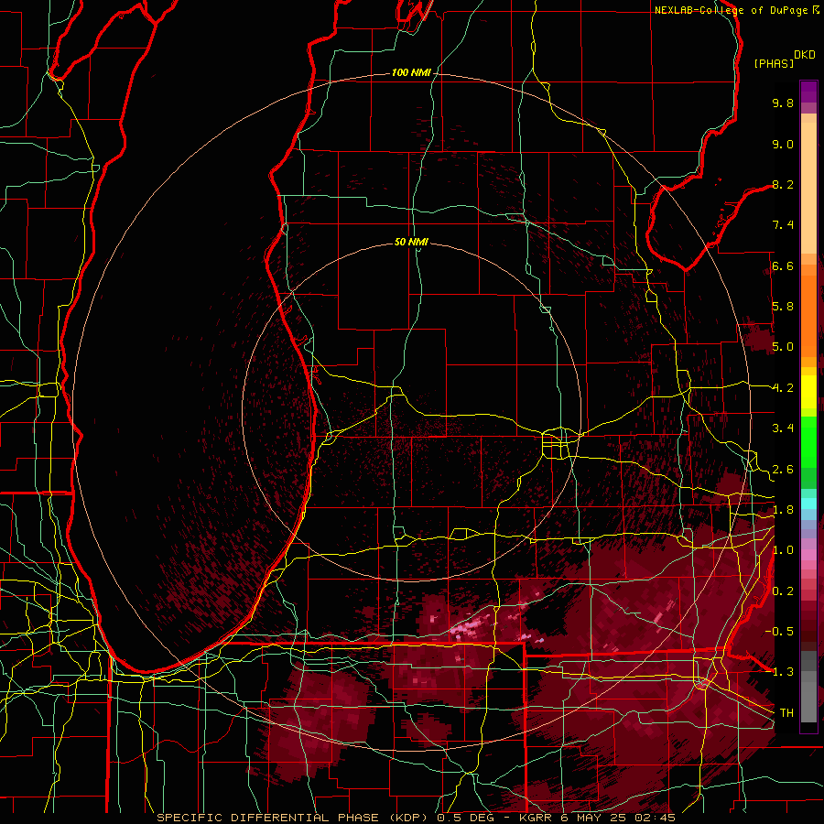Click the TH legend label
The width and height of the screenshot is (824, 824).
786,713
